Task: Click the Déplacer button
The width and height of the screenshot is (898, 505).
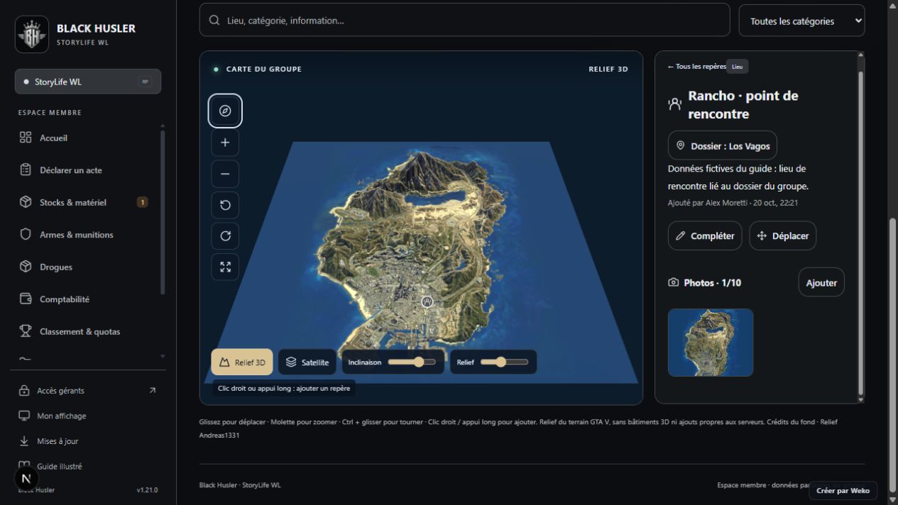Action: 783,235
